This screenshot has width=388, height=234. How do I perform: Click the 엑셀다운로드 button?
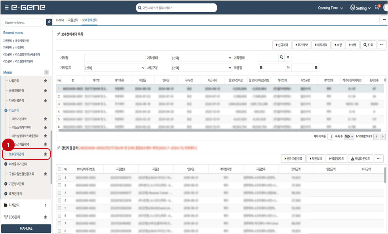point(359,159)
